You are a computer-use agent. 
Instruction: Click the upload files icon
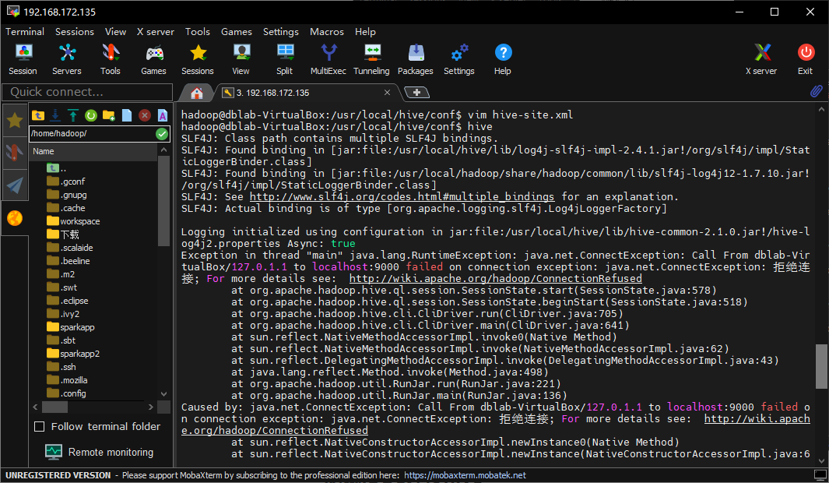73,115
